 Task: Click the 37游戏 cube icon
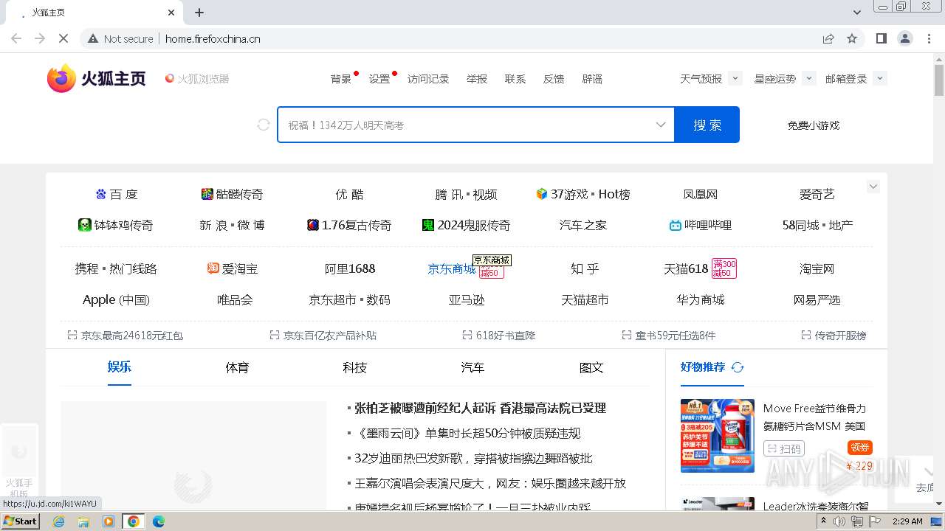pos(542,194)
